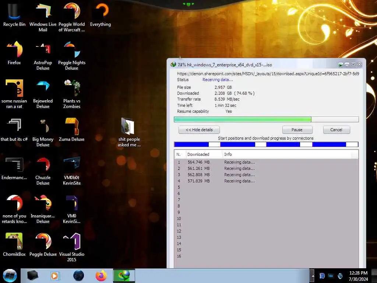
Task: Select Chuzzle Deluxe desktop icon
Action: (43, 171)
